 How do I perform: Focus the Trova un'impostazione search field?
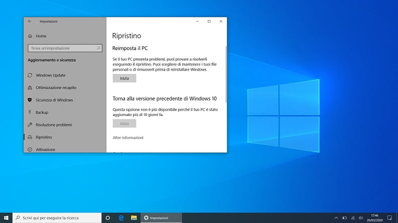[x=65, y=48]
